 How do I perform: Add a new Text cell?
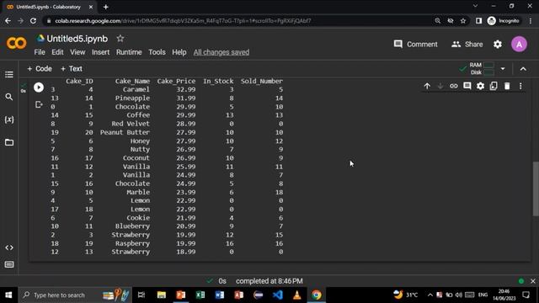click(x=71, y=69)
